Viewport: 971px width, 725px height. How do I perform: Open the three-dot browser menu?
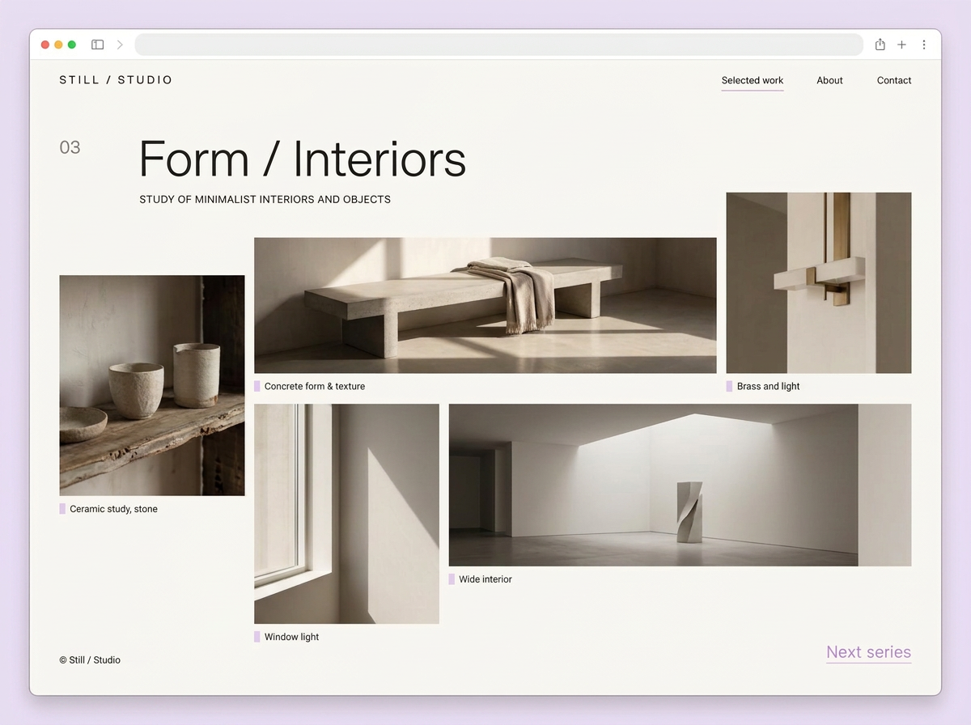pos(924,45)
